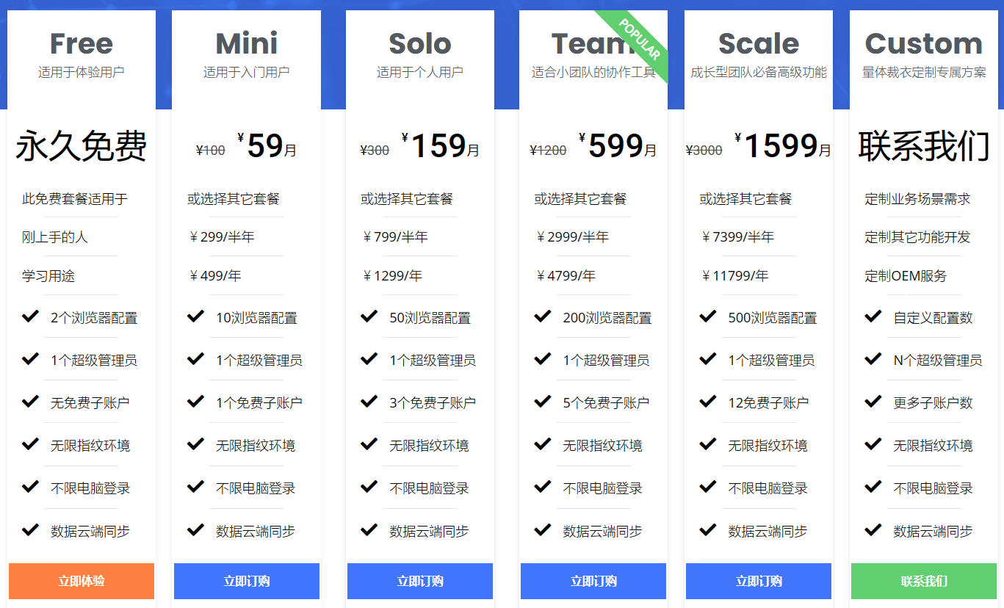Click 立即订购 button under the Team plan

tap(593, 581)
